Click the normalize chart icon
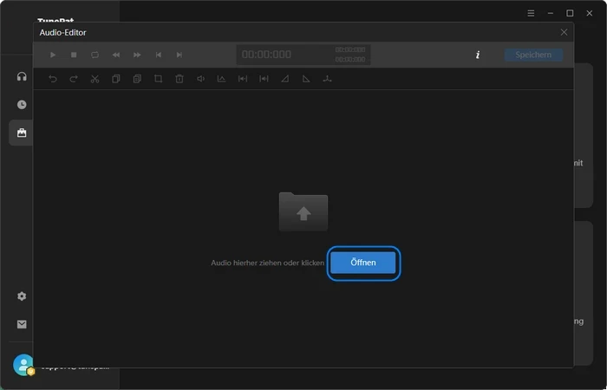The image size is (607, 390). tap(221, 79)
